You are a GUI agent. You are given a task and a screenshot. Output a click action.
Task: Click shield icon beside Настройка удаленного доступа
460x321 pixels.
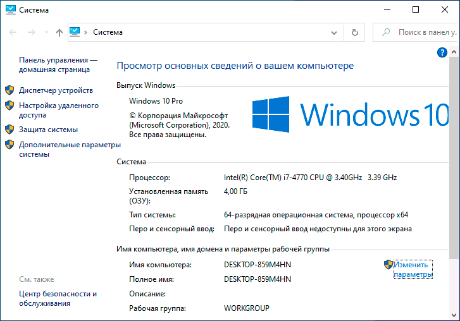tap(9, 106)
